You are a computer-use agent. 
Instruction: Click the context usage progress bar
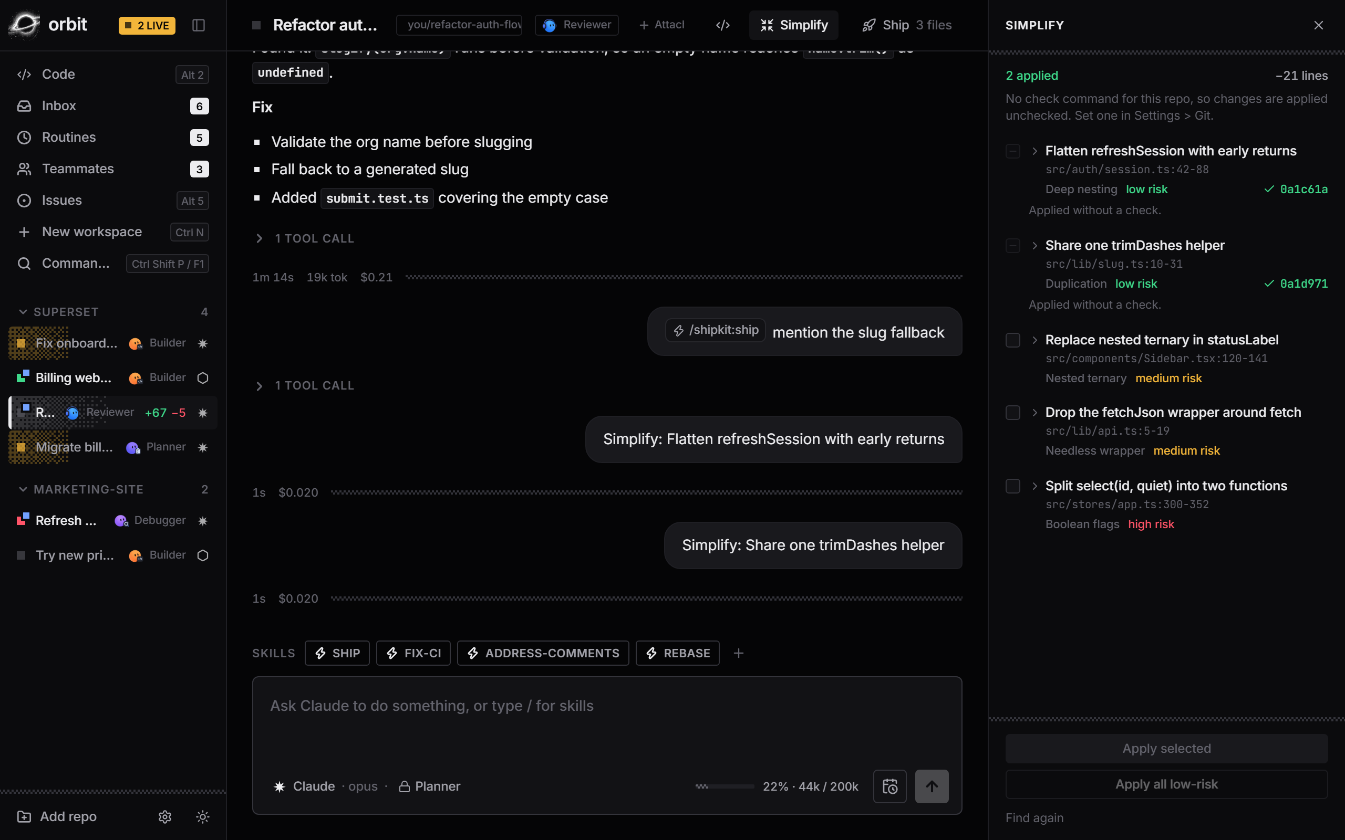(724, 786)
